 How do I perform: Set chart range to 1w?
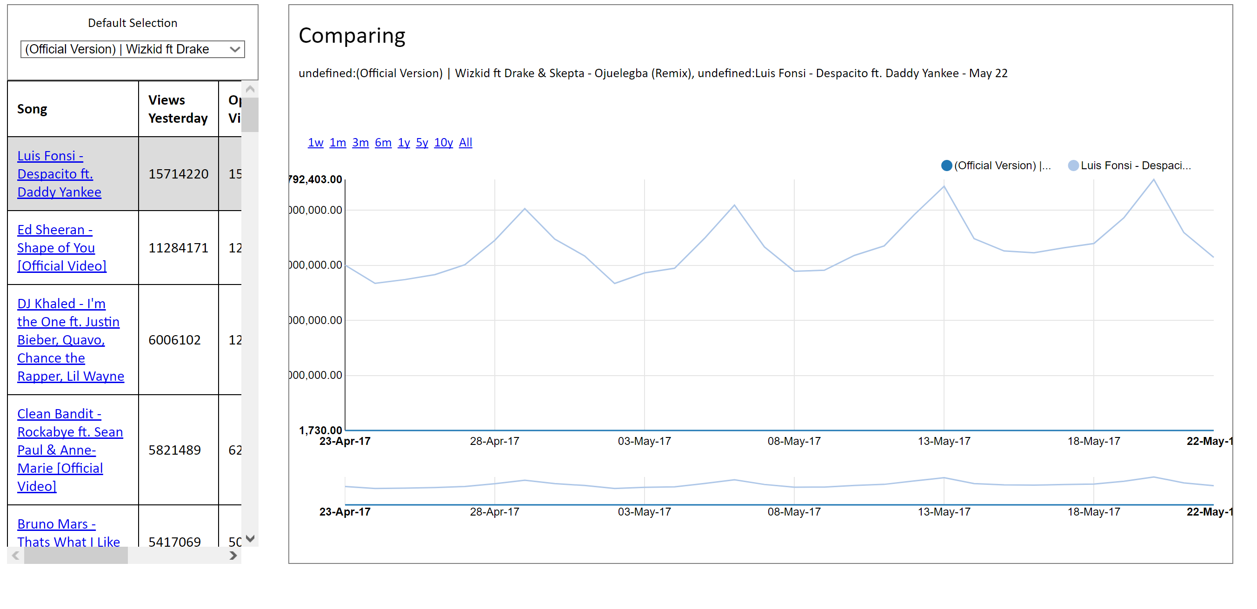pos(316,143)
